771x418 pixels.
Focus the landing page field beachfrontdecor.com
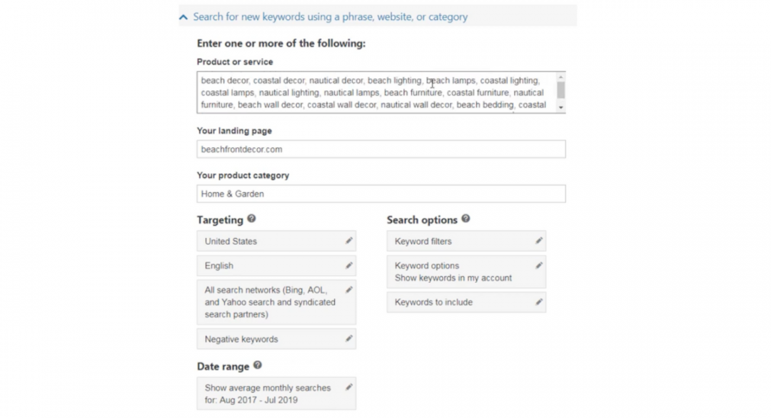coord(381,149)
